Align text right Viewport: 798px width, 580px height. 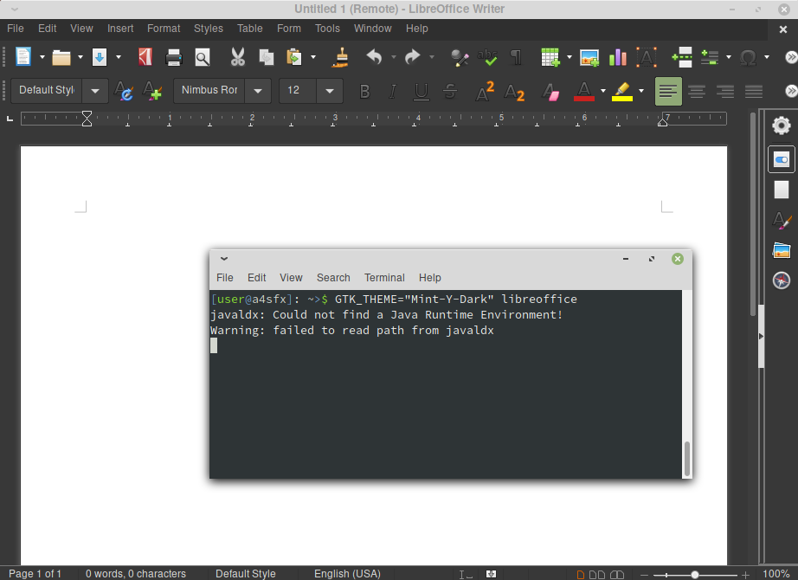[x=725, y=92]
